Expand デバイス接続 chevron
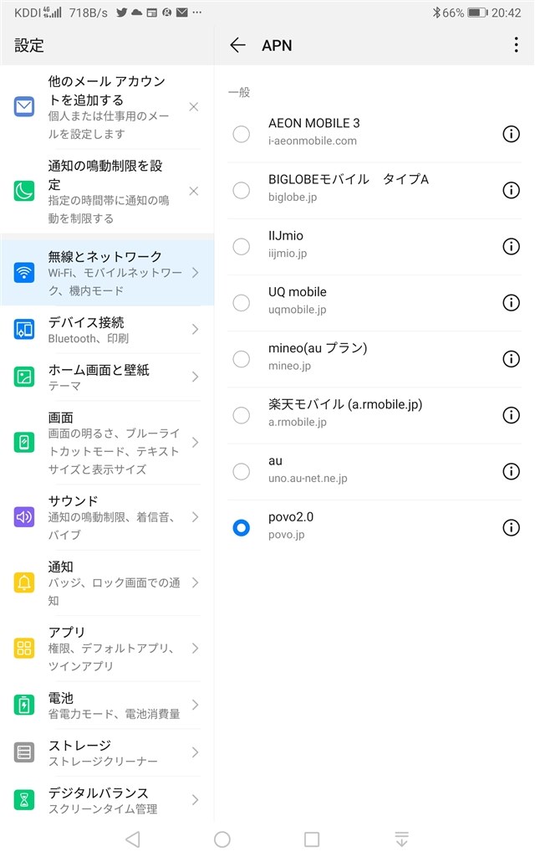Screen dimensions: 535x857 coord(195,329)
